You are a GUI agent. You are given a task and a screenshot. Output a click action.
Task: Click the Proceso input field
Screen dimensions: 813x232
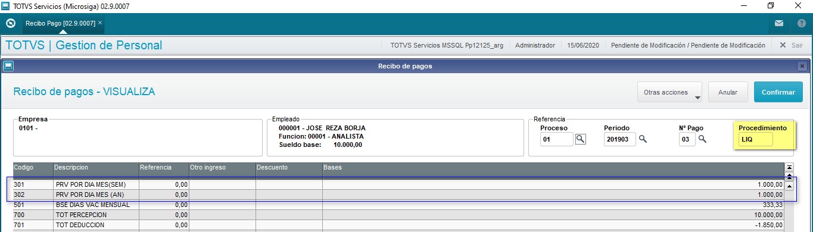pos(556,139)
